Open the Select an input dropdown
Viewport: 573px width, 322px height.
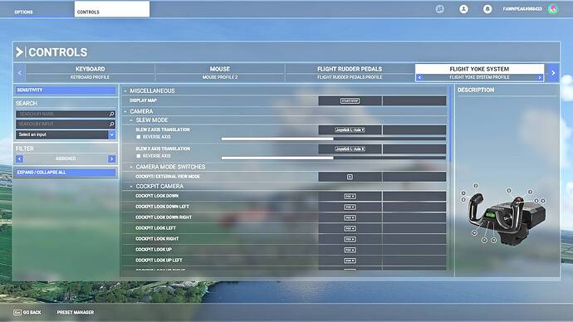(66, 134)
